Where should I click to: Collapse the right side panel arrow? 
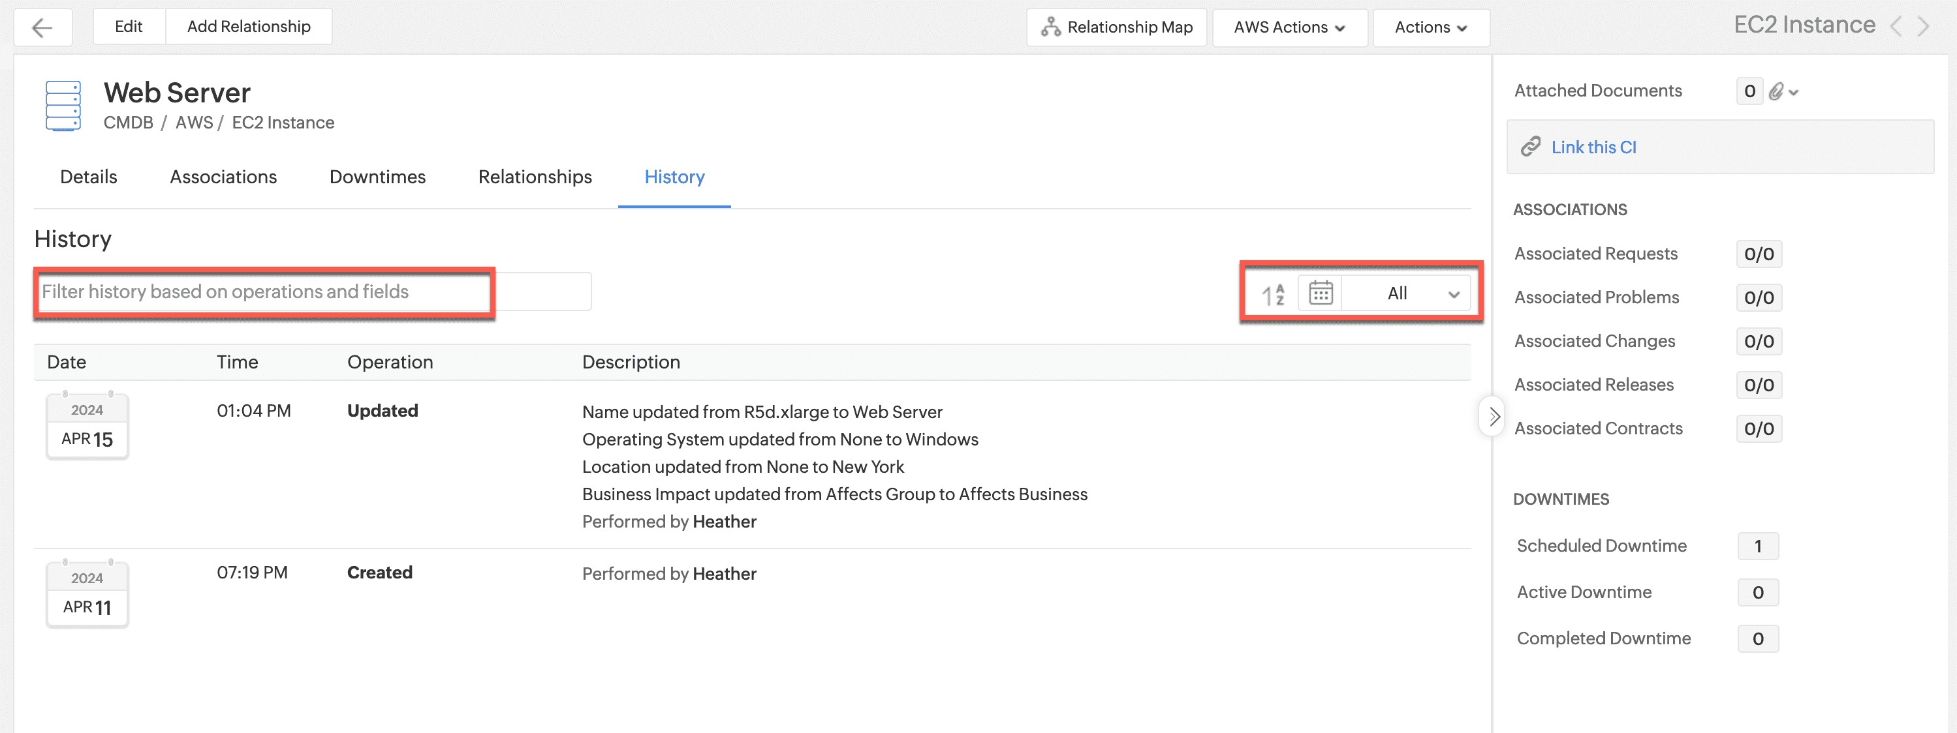[x=1494, y=417]
